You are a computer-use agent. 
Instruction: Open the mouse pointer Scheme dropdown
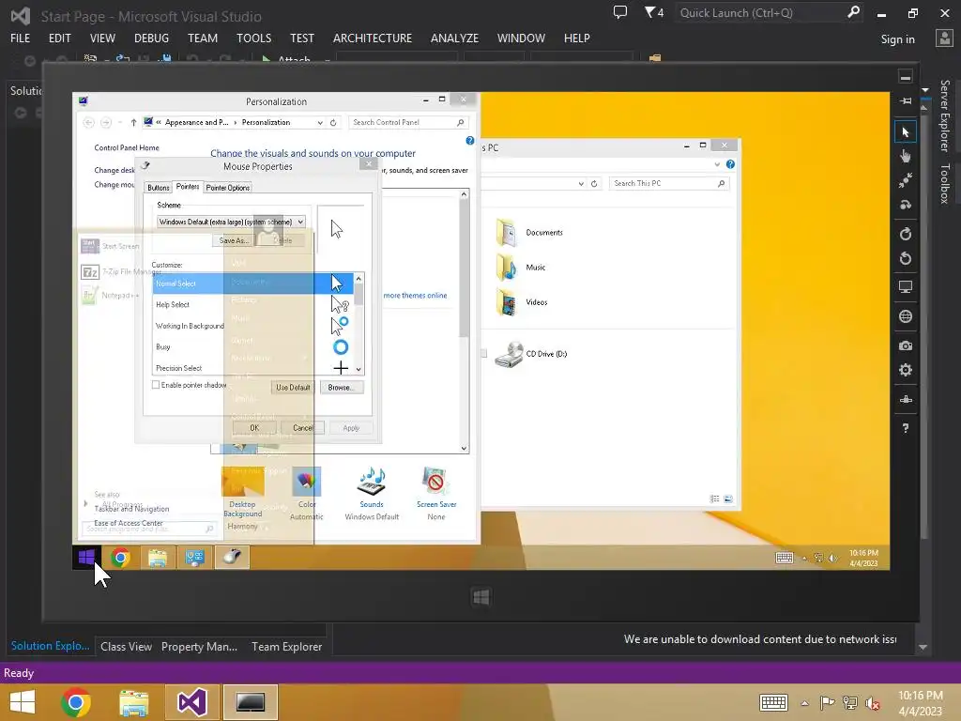click(x=231, y=222)
